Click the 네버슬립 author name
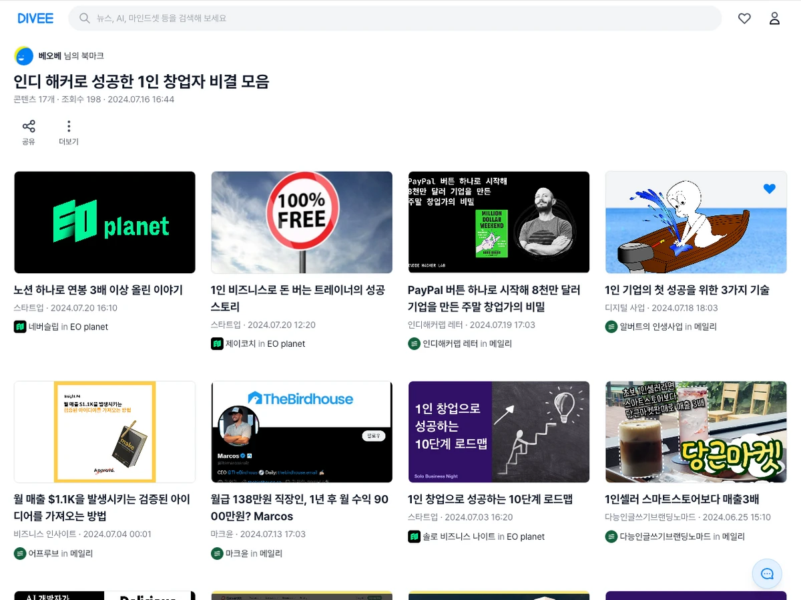801x600 pixels. click(43, 327)
